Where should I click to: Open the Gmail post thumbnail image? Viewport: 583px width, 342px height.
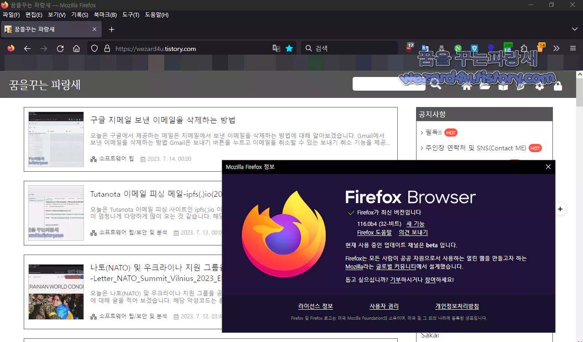pos(56,139)
